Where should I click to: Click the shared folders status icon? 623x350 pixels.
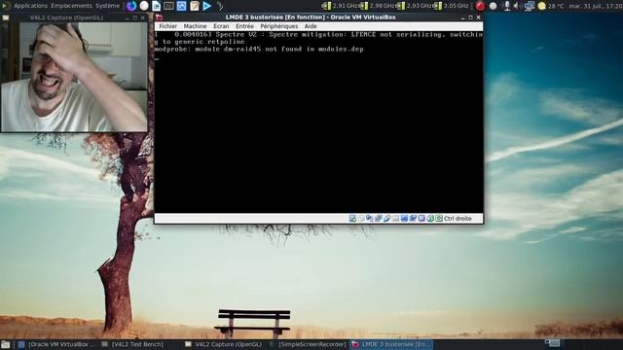tap(396, 218)
